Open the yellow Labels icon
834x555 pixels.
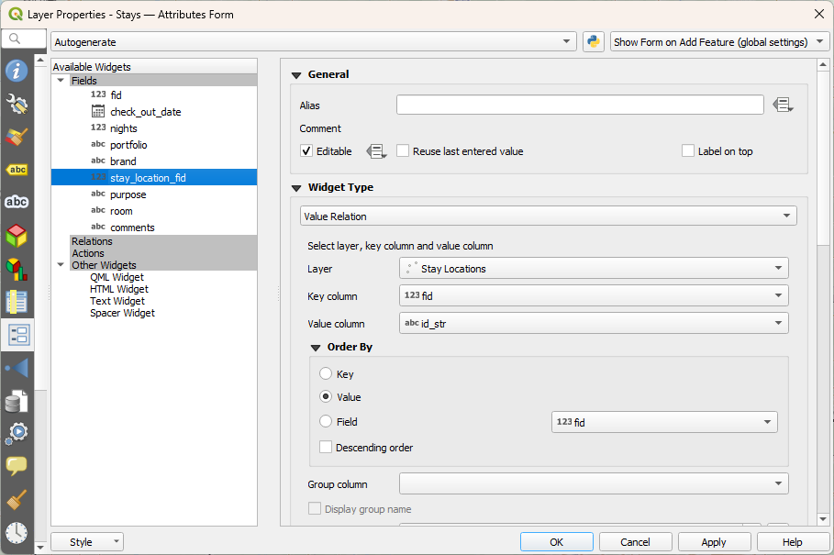coord(17,170)
